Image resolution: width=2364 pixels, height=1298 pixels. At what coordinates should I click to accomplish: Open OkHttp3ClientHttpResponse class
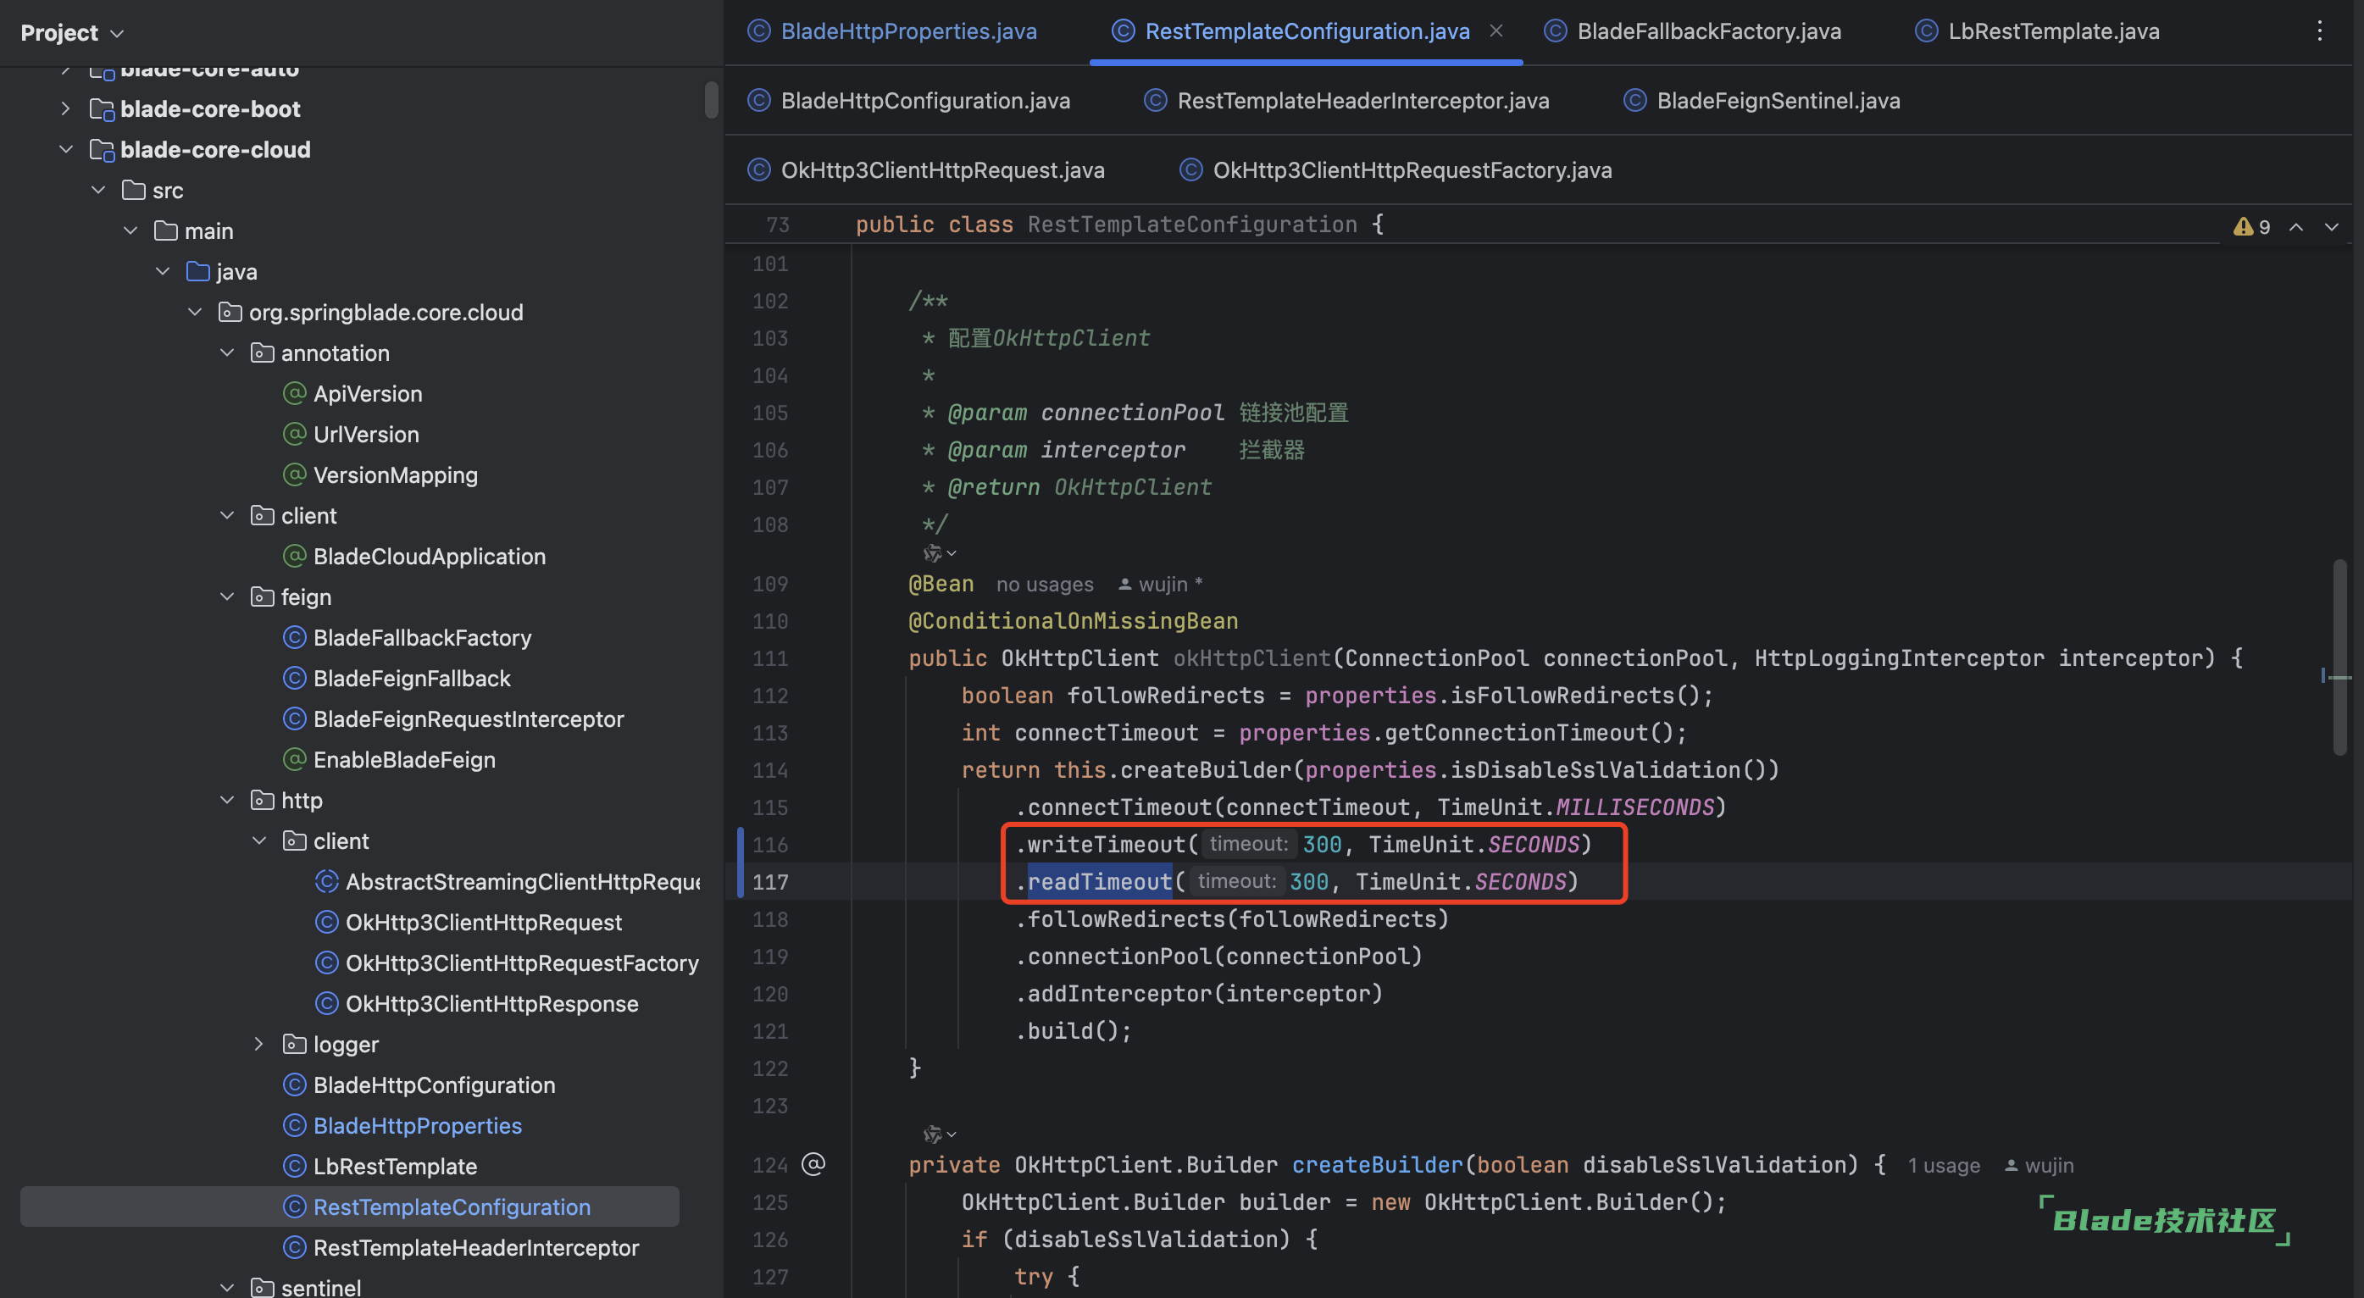tap(477, 1003)
